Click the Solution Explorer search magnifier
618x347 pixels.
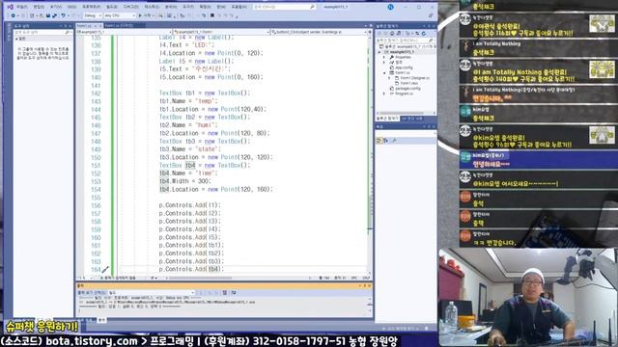431,40
